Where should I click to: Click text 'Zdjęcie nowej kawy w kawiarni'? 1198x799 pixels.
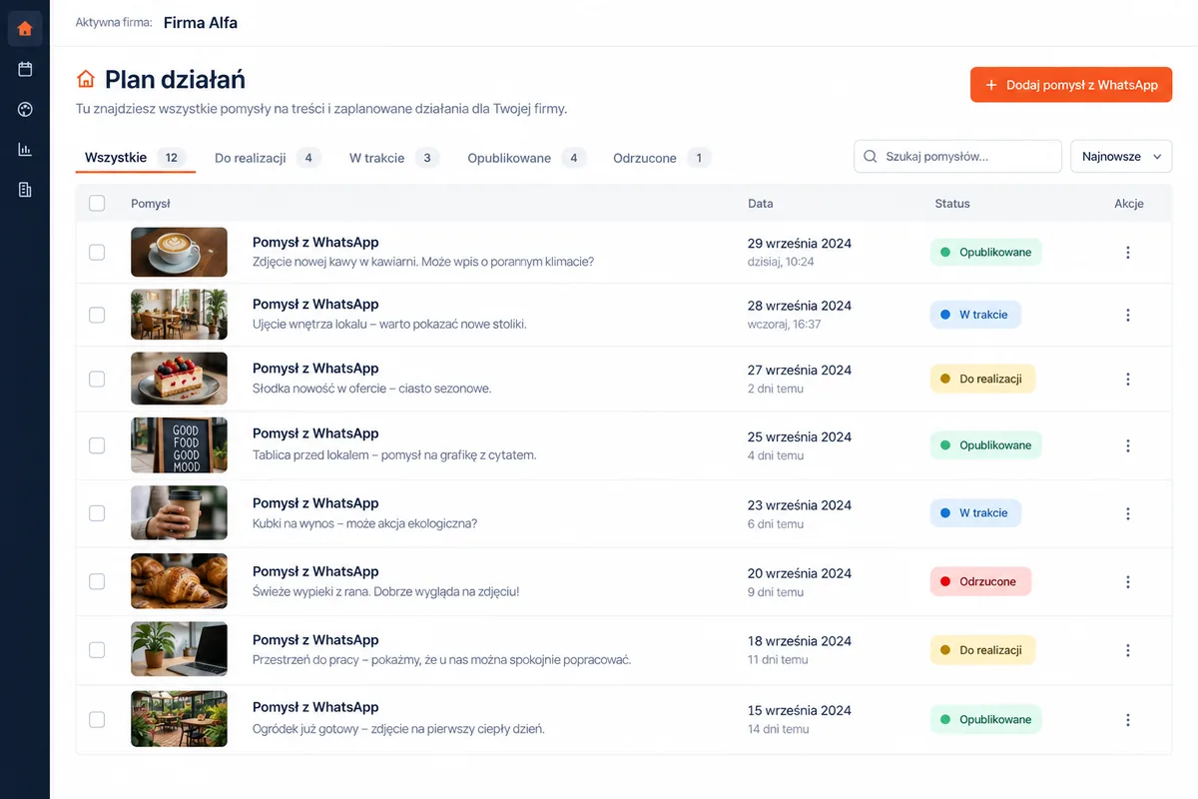point(335,262)
